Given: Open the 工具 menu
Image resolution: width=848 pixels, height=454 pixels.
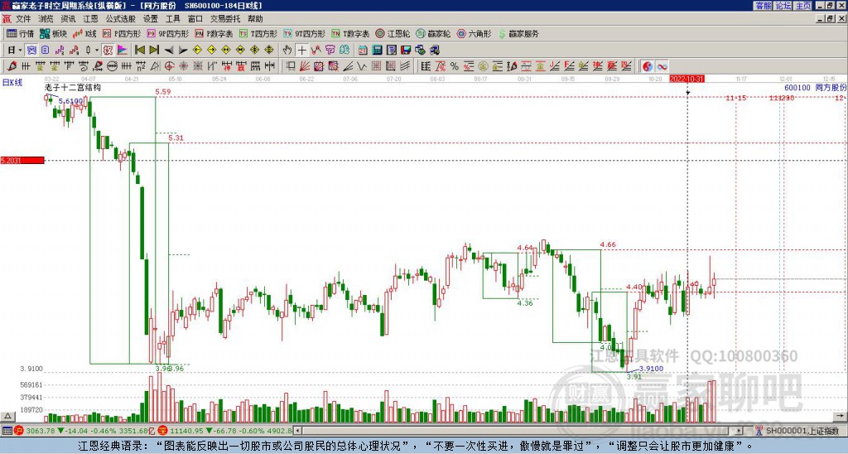Looking at the screenshot, I should click(173, 19).
